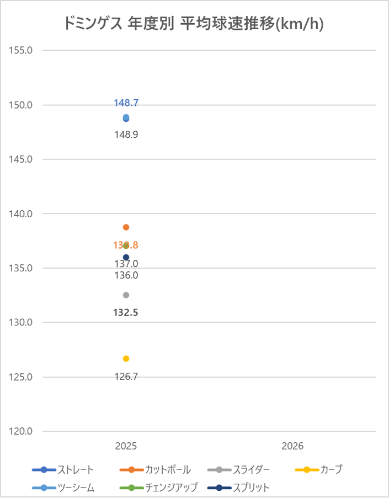This screenshot has height=498, width=389.
Task: Select the カットボール legend marker
Action: click(x=131, y=470)
